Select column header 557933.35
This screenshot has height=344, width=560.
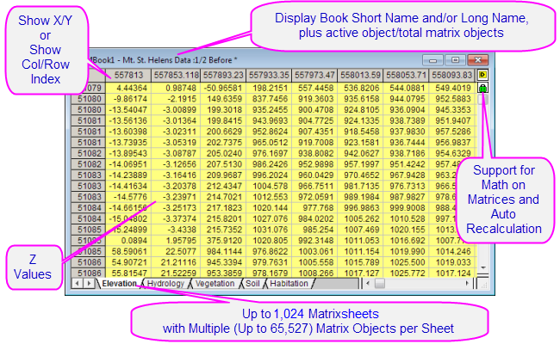[x=267, y=75]
